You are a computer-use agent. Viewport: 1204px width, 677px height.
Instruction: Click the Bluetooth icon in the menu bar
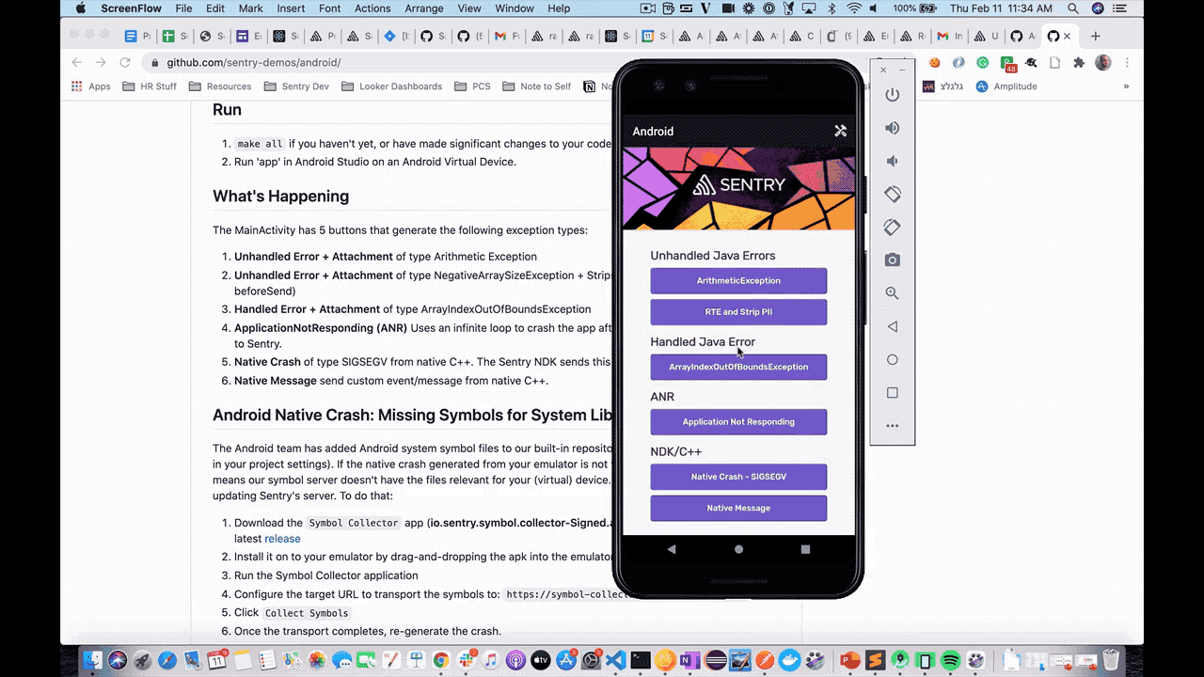[x=832, y=8]
